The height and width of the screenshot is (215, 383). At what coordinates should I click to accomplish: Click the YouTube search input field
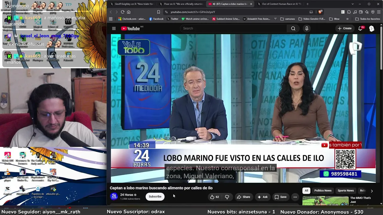[x=233, y=28]
